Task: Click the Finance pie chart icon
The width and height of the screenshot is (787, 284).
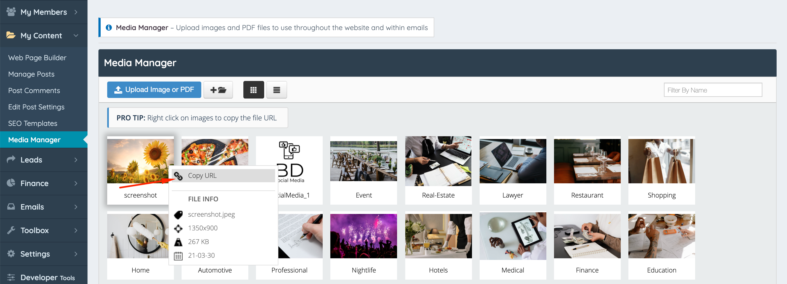Action: [x=11, y=183]
